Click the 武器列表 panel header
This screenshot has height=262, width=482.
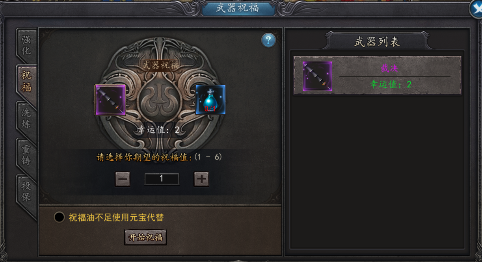coord(377,42)
